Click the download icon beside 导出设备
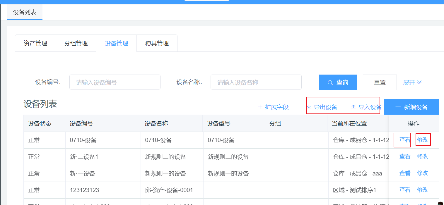The height and width of the screenshot is (205, 444). [309, 107]
